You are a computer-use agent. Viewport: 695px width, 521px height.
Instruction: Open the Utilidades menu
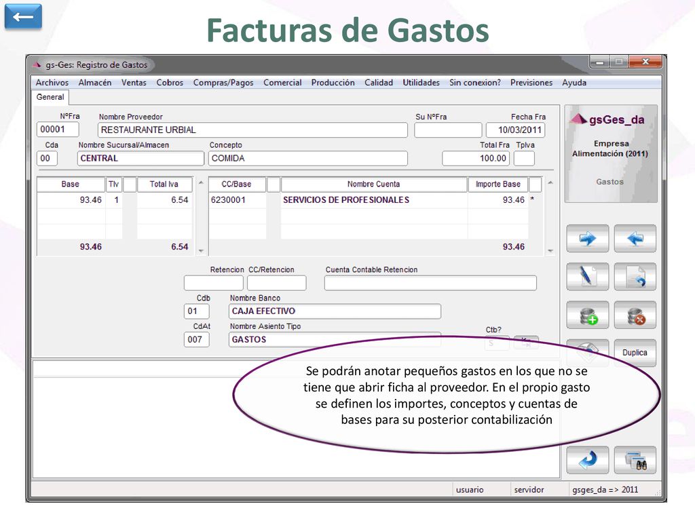point(421,82)
